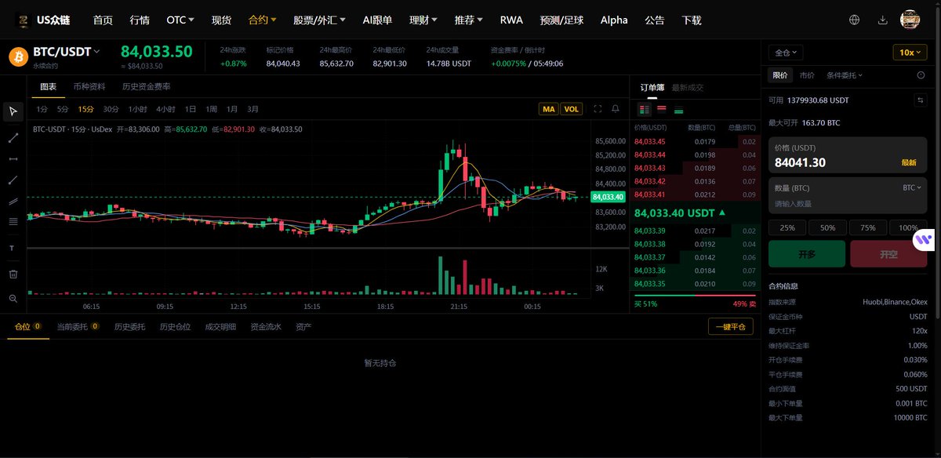Screen dimensions: 941x458
Task: Delete chart drawings with trash icon
Action: pos(13,274)
